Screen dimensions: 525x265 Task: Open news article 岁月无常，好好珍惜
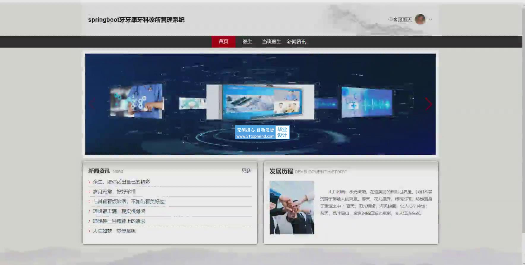click(x=114, y=192)
